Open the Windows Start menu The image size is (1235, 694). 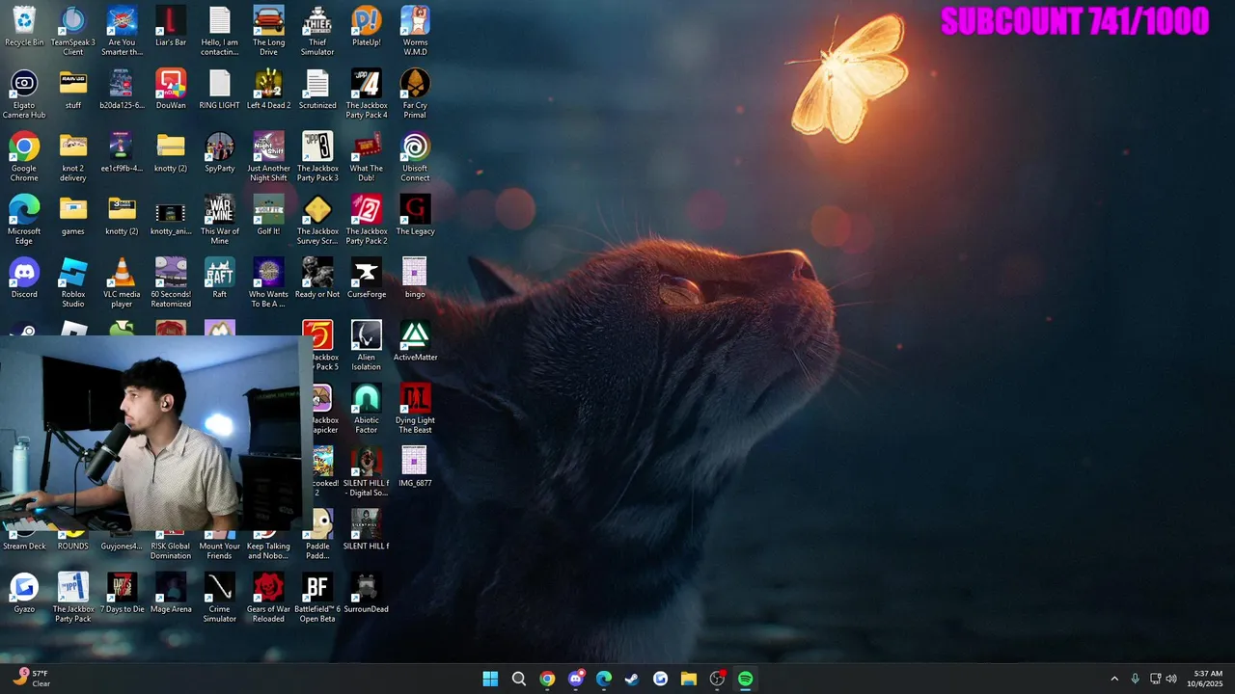pos(490,679)
